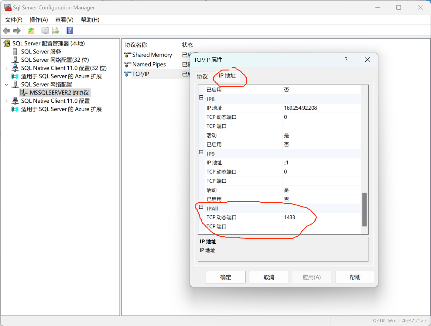Click the Forward navigation arrow icon
The height and width of the screenshot is (326, 431).
pyautogui.click(x=17, y=30)
